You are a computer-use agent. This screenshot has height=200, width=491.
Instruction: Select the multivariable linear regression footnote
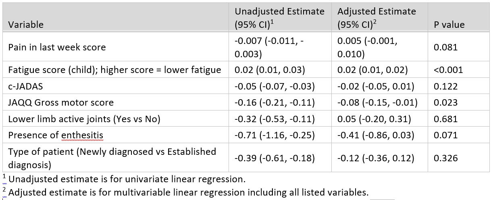tap(188, 193)
